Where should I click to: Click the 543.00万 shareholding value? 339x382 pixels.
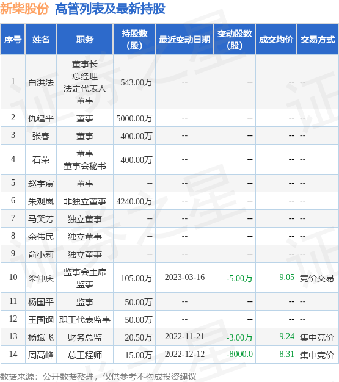136,82
